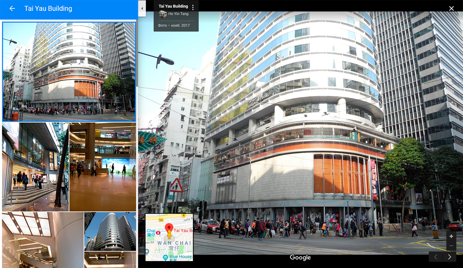Select the small skyscraper view thumbnail
463x268 pixels.
(110, 231)
